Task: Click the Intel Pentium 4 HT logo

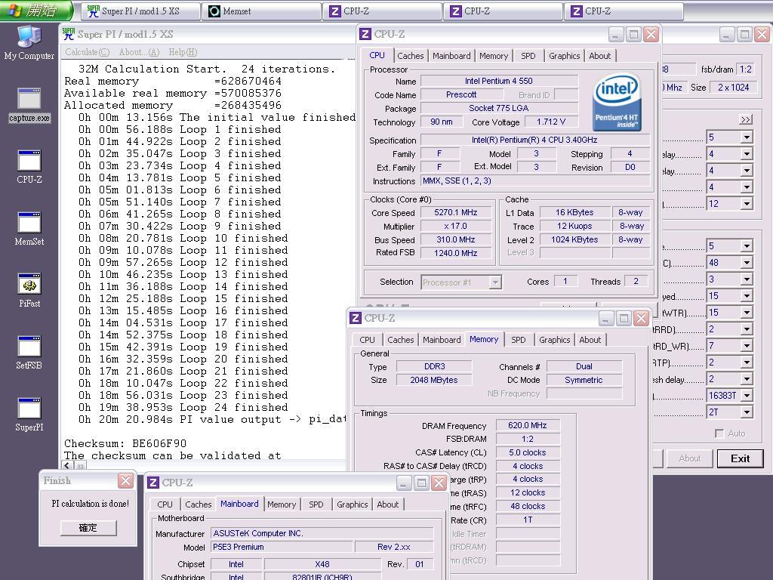Action: pos(616,102)
